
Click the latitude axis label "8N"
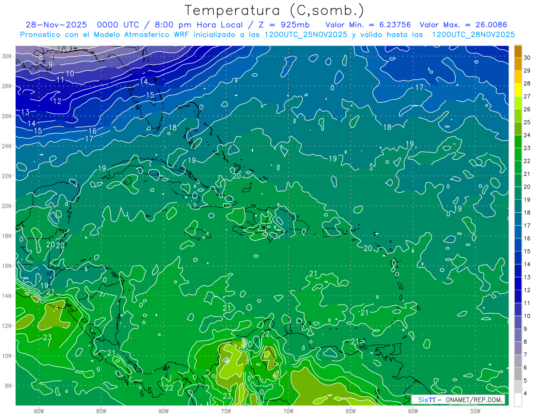(9, 386)
